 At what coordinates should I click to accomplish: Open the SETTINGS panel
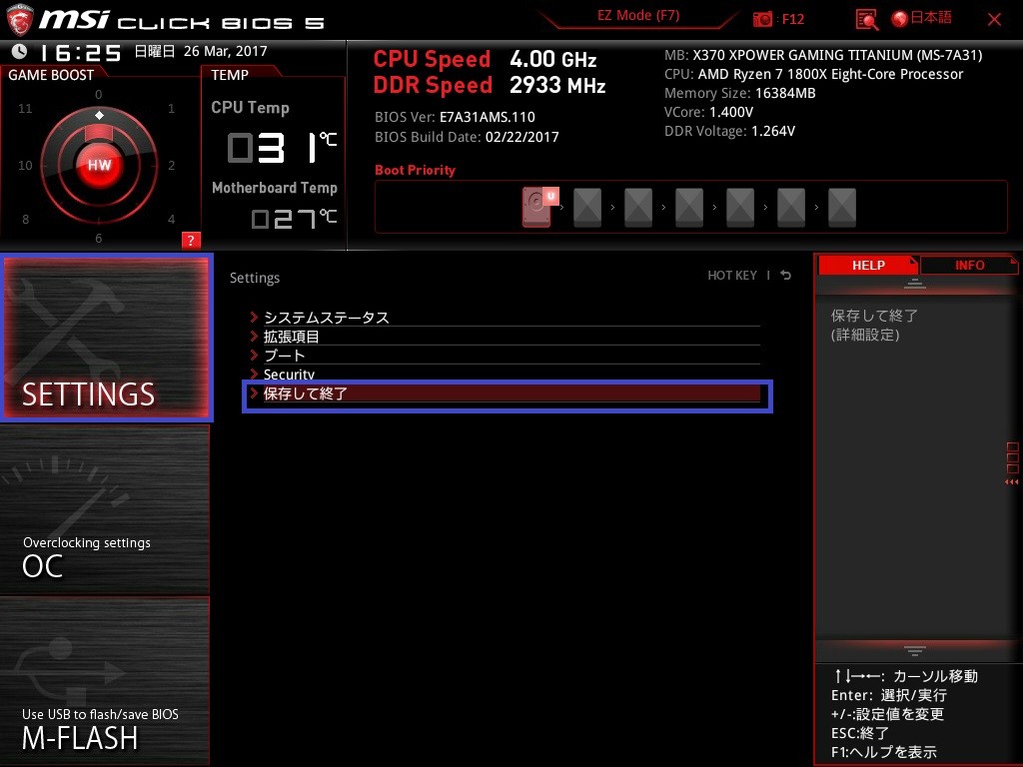pyautogui.click(x=106, y=338)
